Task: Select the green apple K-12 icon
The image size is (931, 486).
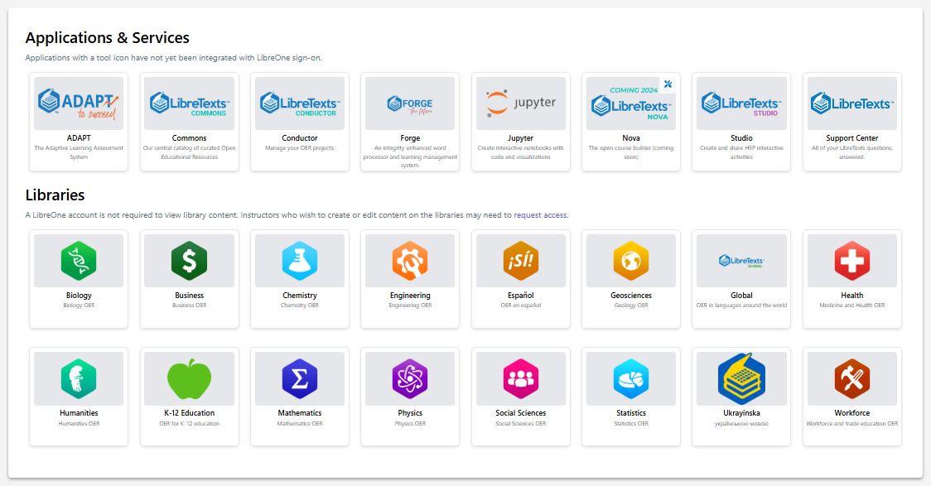Action: point(189,378)
